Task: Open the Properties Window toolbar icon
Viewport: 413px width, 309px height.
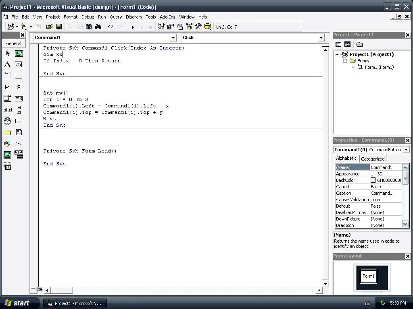Action: [x=171, y=27]
